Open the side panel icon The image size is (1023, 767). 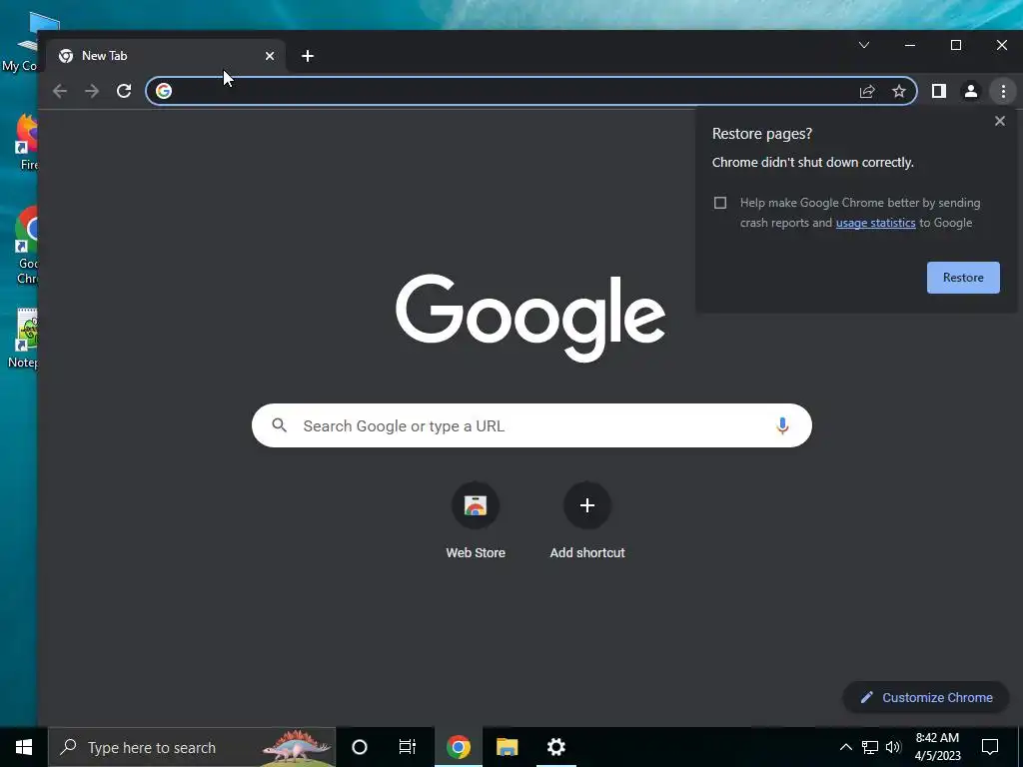click(939, 91)
